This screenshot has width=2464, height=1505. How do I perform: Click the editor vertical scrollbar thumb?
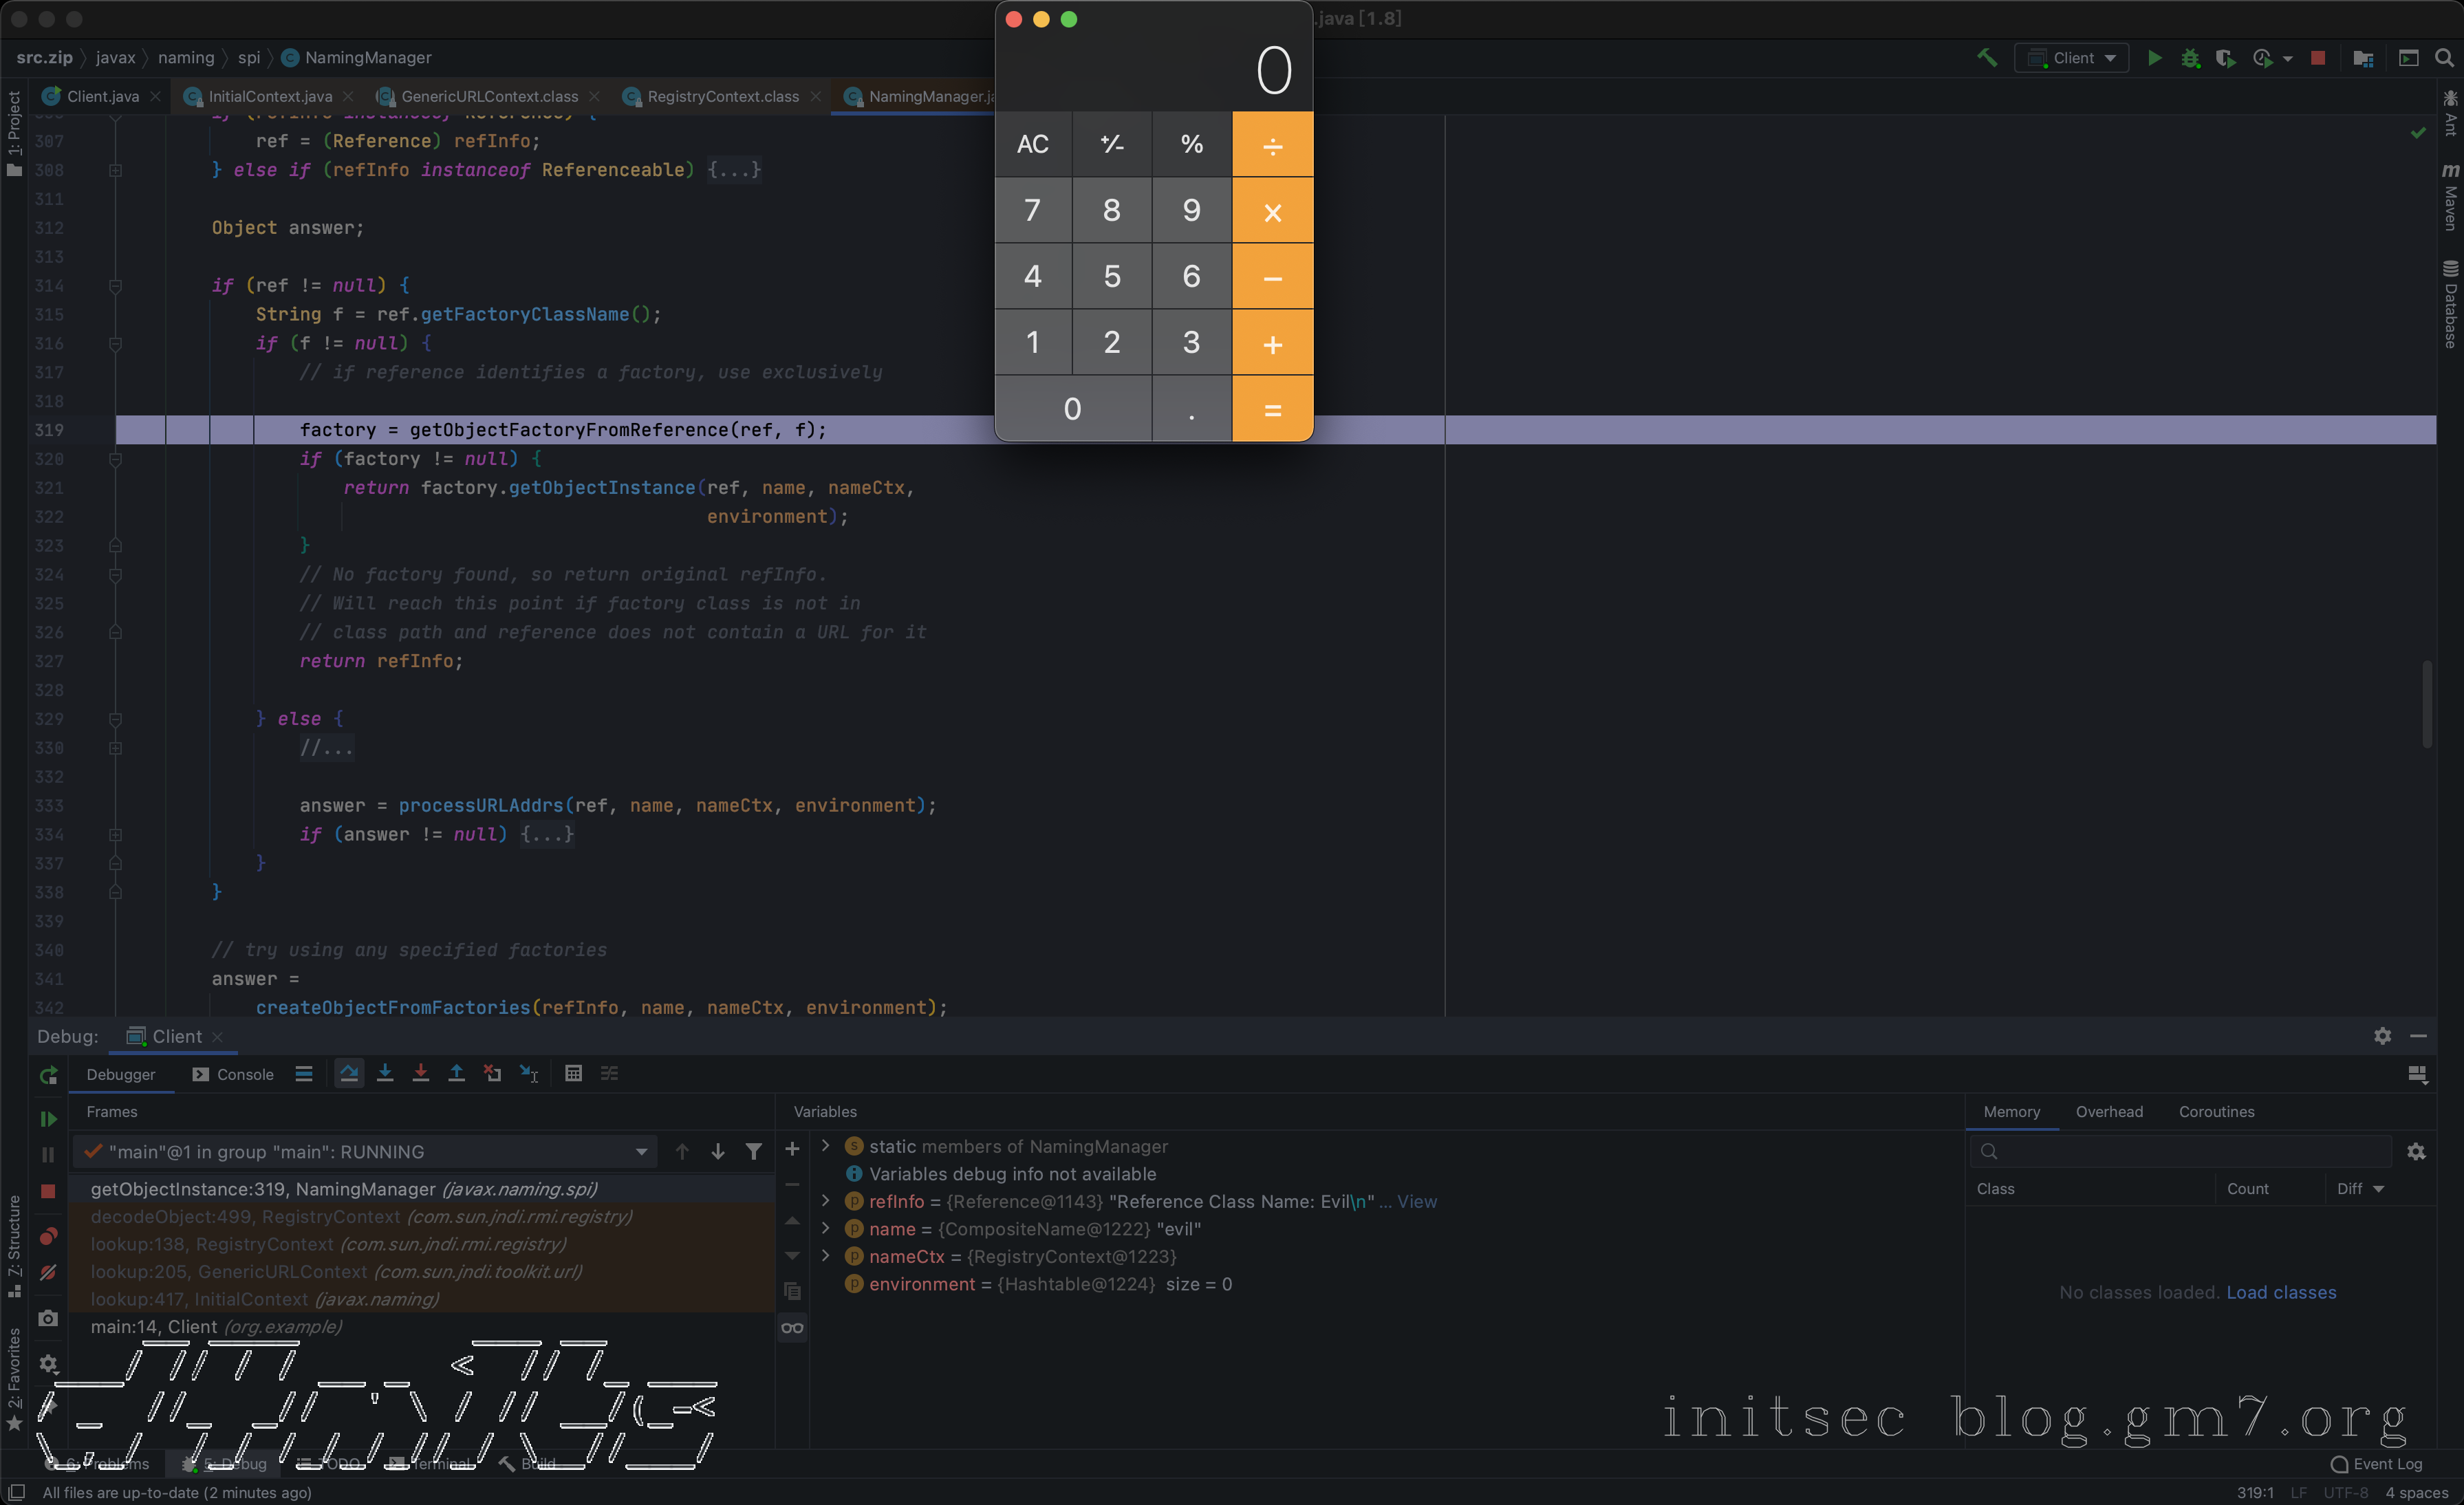(2427, 703)
